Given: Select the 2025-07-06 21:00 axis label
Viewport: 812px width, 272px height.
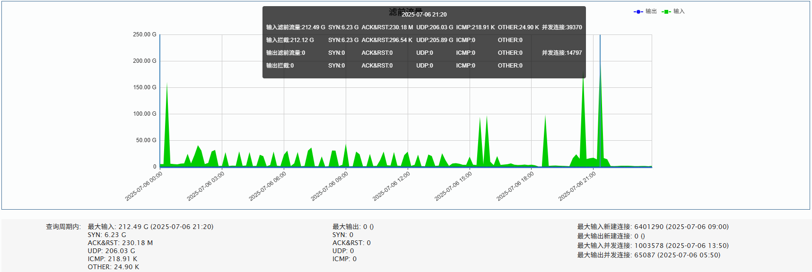Looking at the screenshot, I should 577,186.
